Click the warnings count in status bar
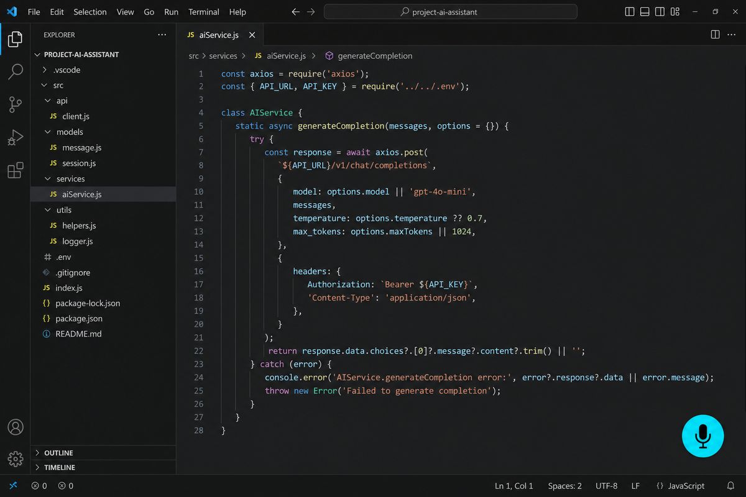The image size is (746, 497). coord(66,486)
